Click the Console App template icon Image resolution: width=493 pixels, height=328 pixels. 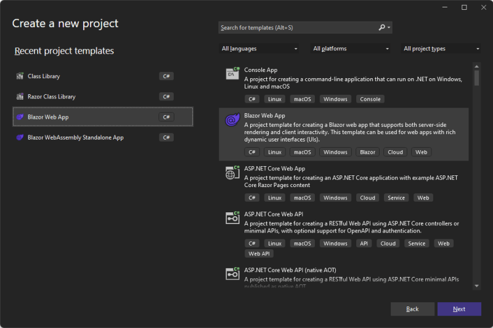pos(232,73)
